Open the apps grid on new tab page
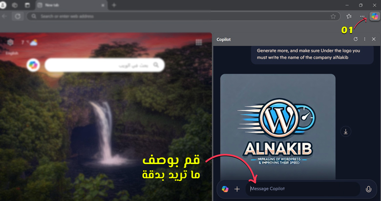Image resolution: width=381 pixels, height=201 pixels. 199,43
